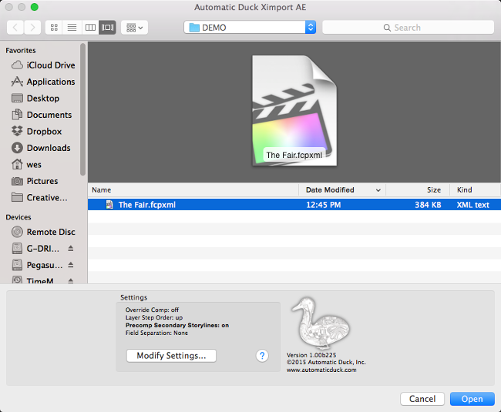Switch to column view

(90, 28)
